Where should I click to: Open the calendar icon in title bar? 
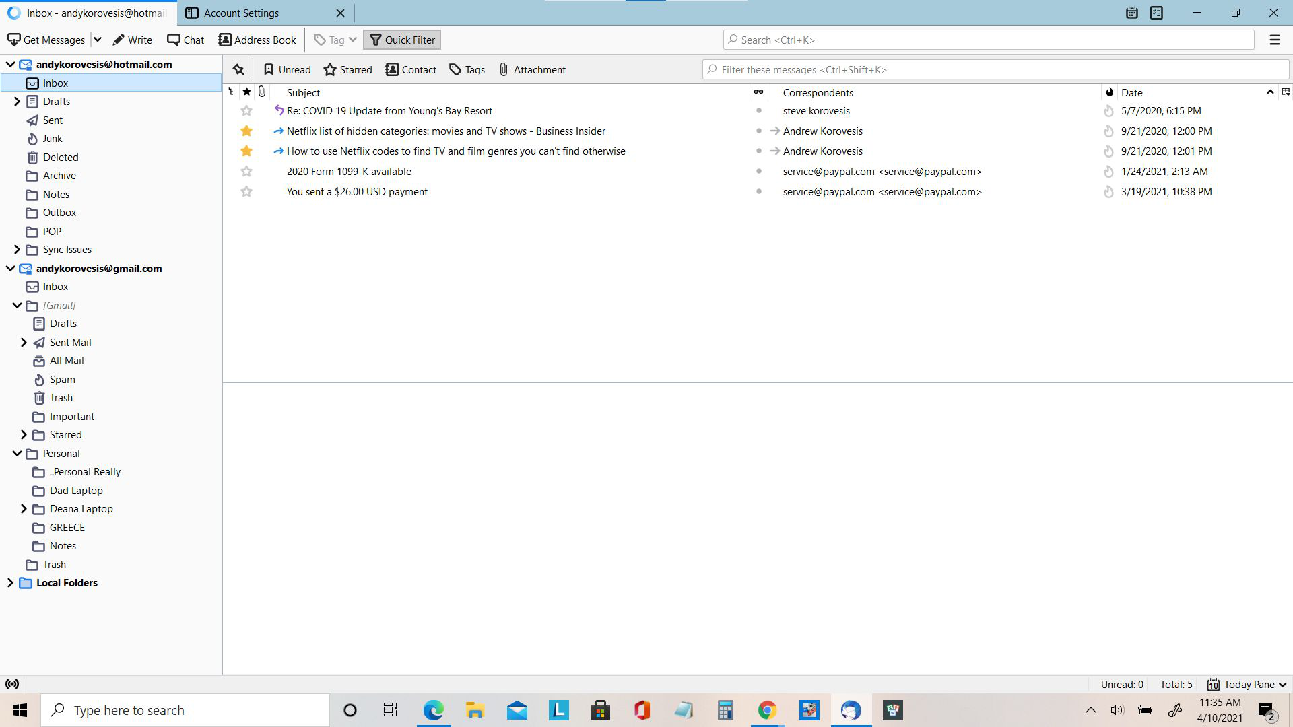(1131, 13)
